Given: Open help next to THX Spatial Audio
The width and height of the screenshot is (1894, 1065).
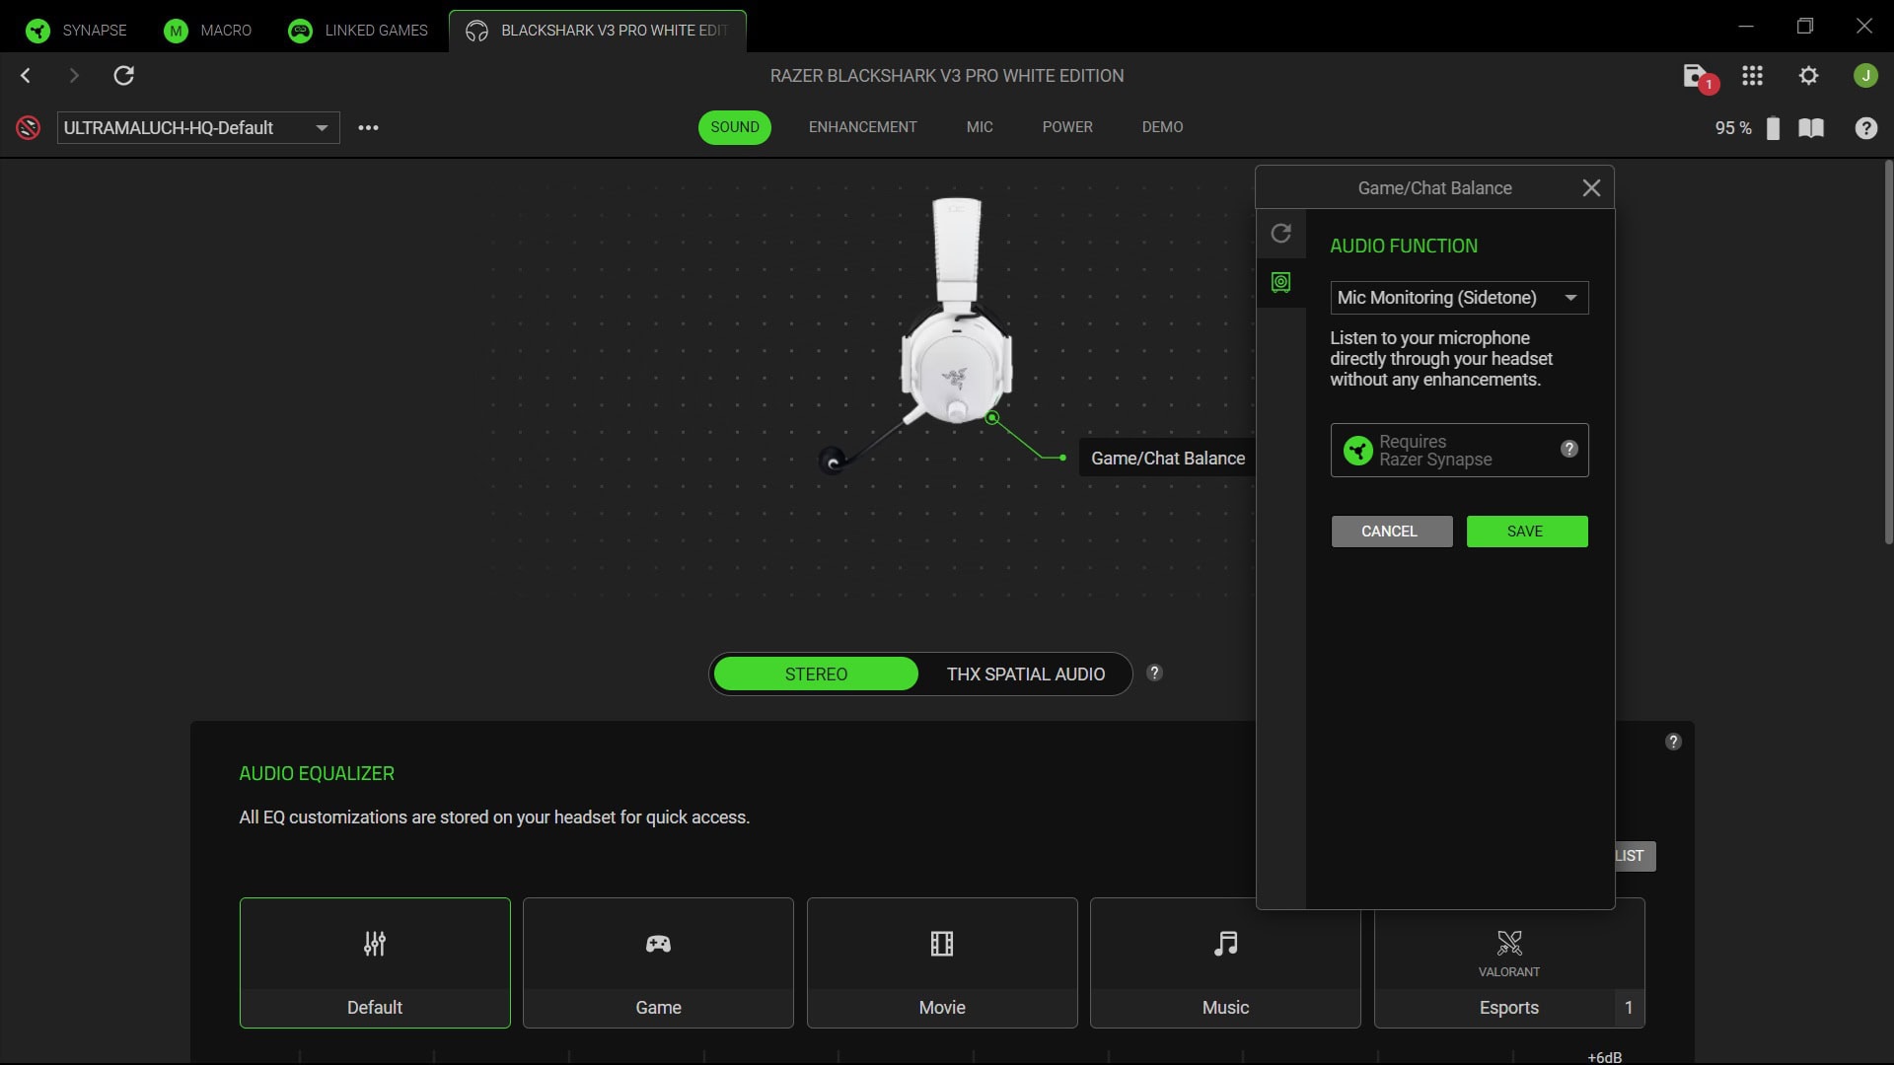Looking at the screenshot, I should coord(1154,673).
